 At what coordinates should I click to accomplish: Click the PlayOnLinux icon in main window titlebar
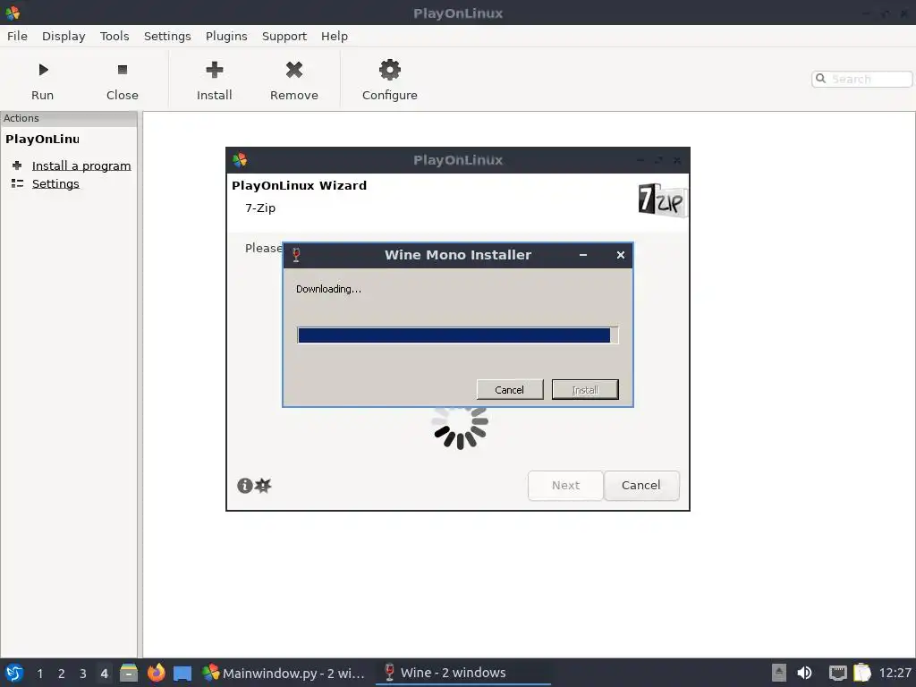[13, 13]
